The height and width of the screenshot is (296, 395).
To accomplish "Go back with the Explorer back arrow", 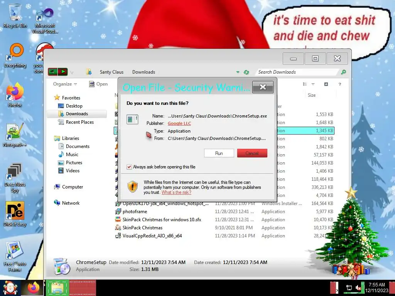I will pyautogui.click(x=52, y=72).
